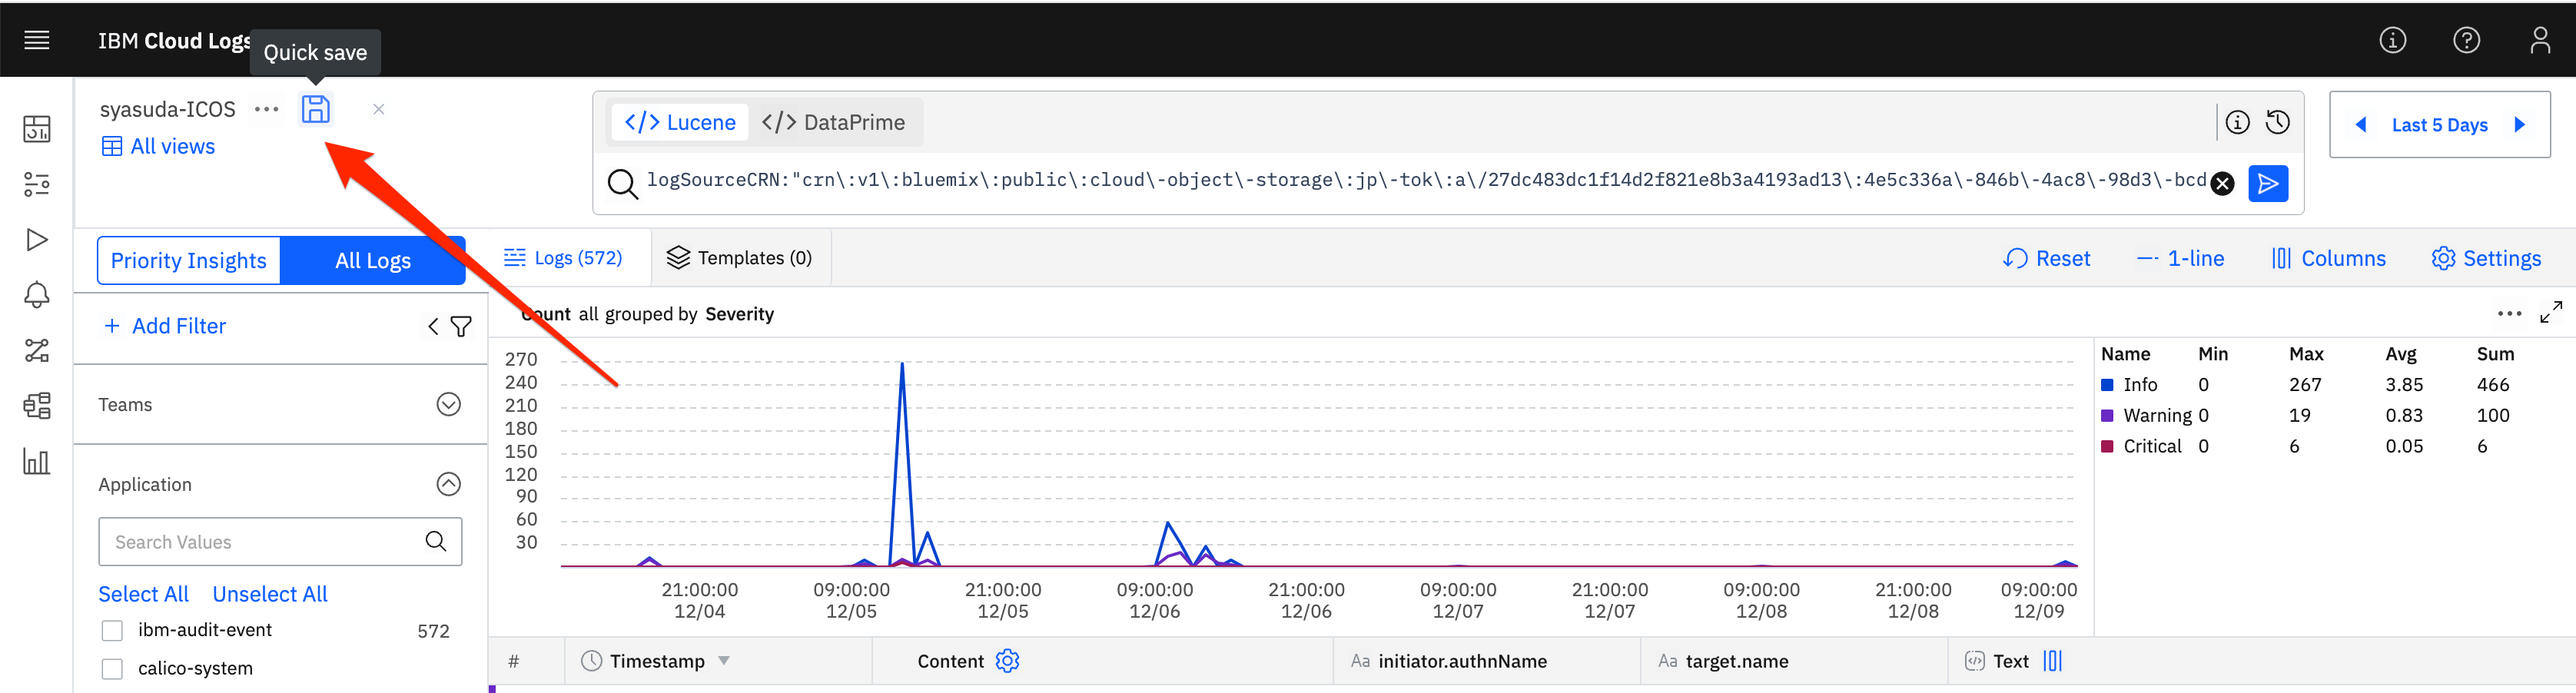
Task: Clear the query using the X icon
Action: click(x=2222, y=183)
